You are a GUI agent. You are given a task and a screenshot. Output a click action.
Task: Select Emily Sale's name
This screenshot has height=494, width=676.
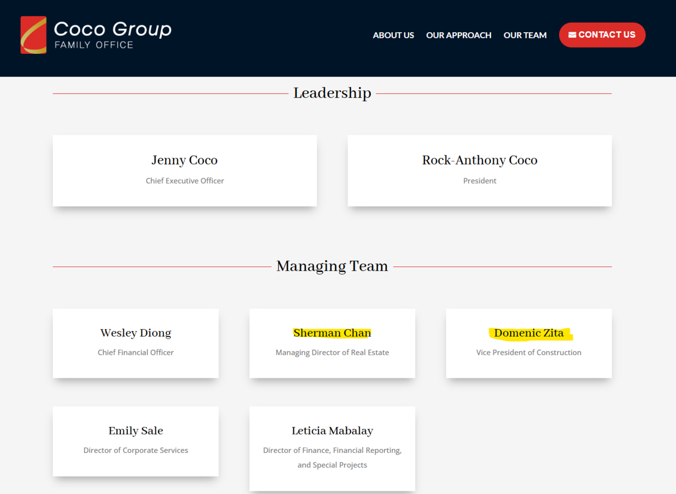pos(136,431)
